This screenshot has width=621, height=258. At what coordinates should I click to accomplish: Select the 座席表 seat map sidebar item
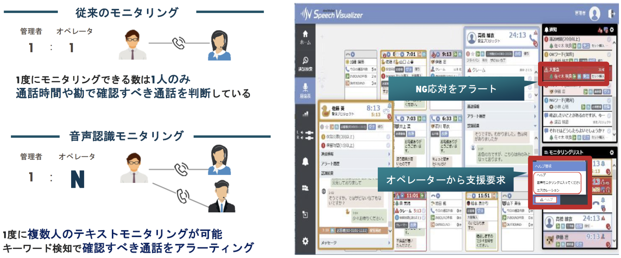coord(305,91)
